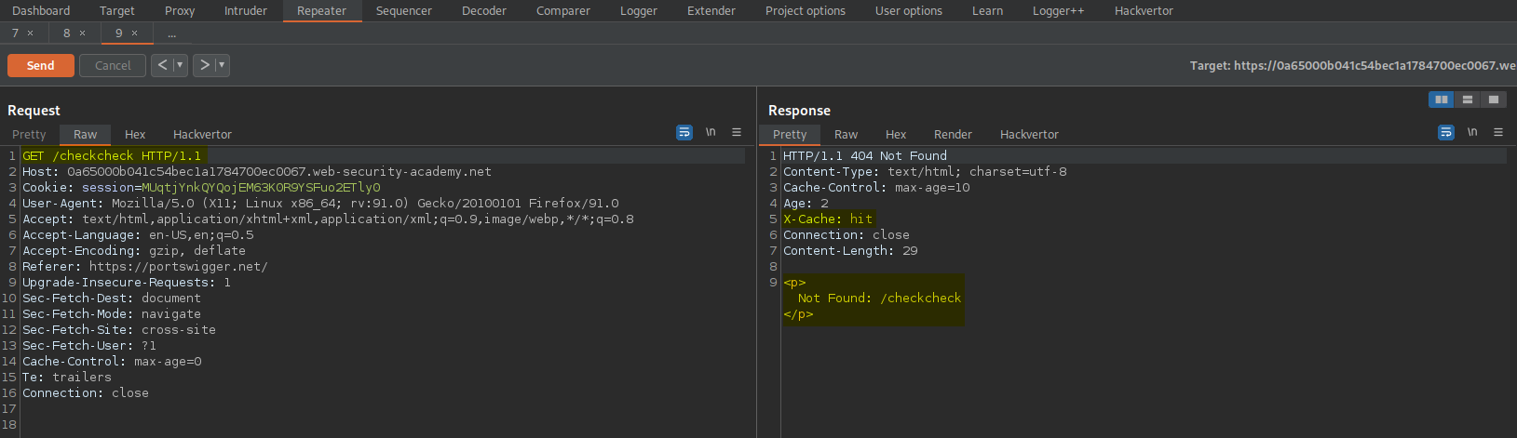The image size is (1517, 438).
Task: Click the 'Not Found: /checkcheck' body text
Action: click(879, 298)
